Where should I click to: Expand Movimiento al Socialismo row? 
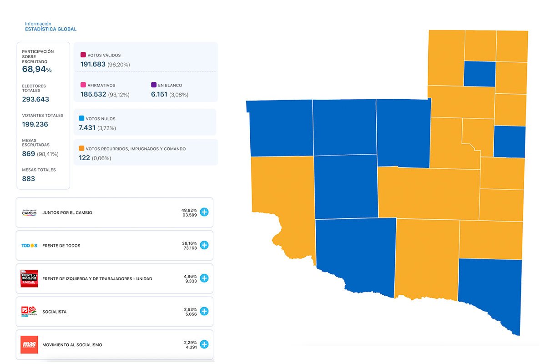click(204, 344)
